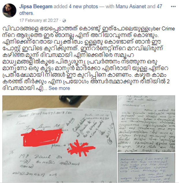The height and width of the screenshot is (183, 179).
Task: Expand post text with See more
Action: 59,88
